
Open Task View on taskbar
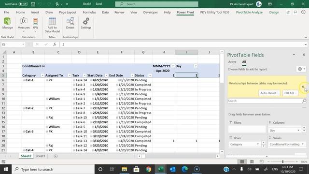click(x=112, y=169)
